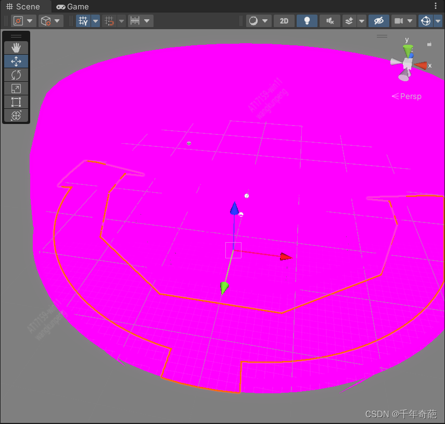445x424 pixels.
Task: Click the snap increment ruler icon
Action: [135, 21]
